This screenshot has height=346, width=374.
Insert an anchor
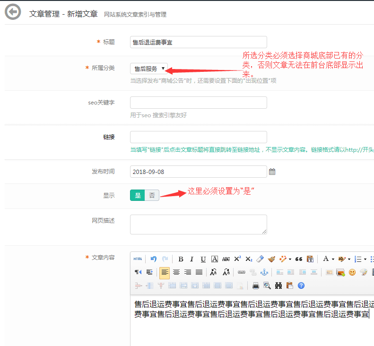pyautogui.click(x=264, y=272)
